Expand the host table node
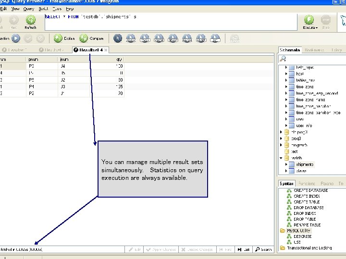The height and width of the screenshot is (259, 346). [x=286, y=74]
